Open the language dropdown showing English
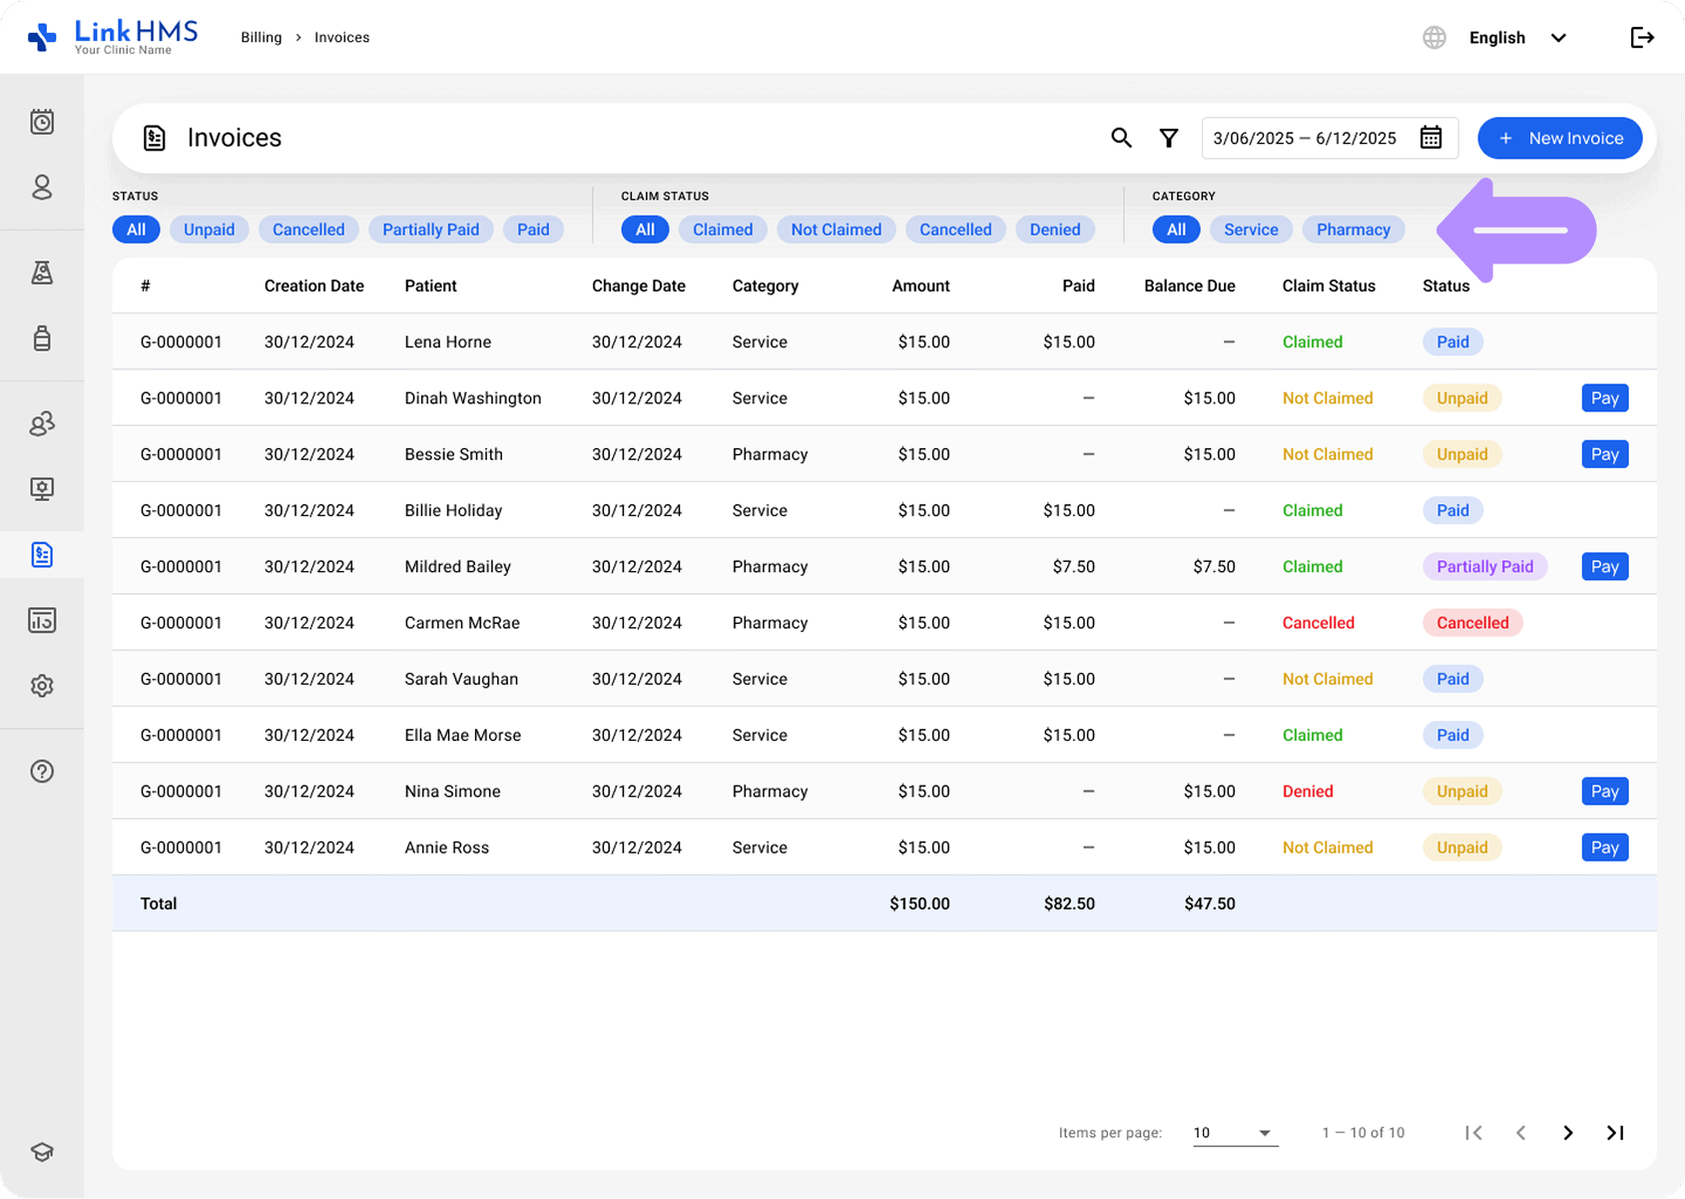The width and height of the screenshot is (1685, 1199). click(1517, 37)
